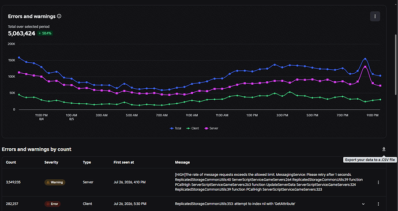The width and height of the screenshot is (398, 211).
Task: Click the Server type cell in the warning row
Action: pyautogui.click(x=88, y=182)
